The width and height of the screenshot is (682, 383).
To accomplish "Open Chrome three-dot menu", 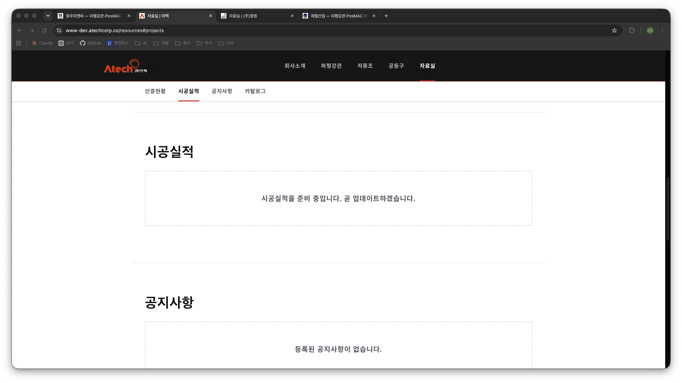I will (x=662, y=30).
